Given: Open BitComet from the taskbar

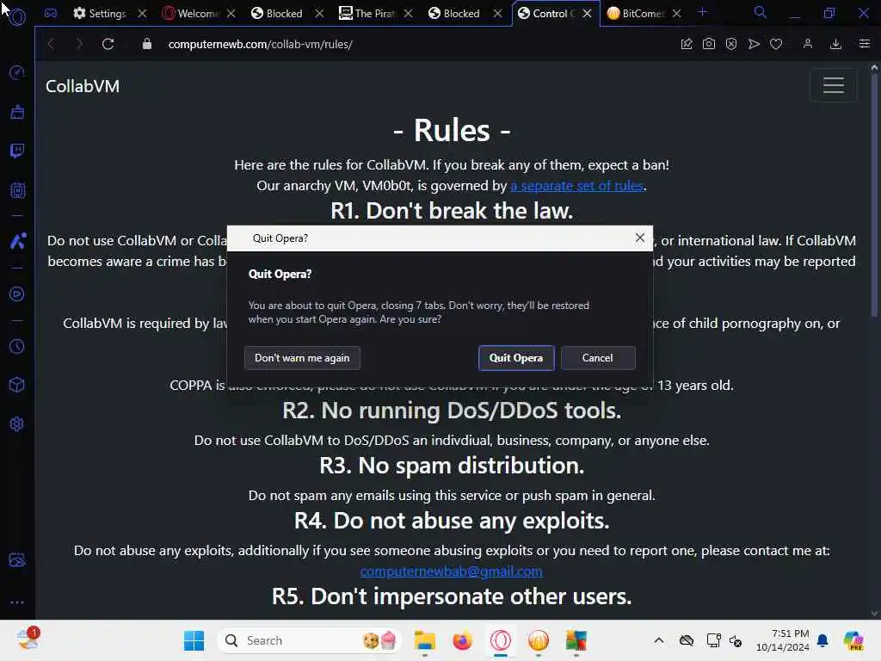Looking at the screenshot, I should point(539,640).
